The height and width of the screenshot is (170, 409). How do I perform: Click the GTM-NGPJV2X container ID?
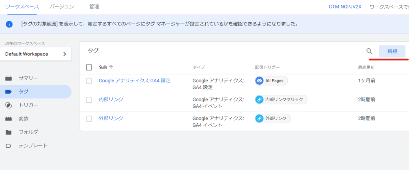[345, 7]
